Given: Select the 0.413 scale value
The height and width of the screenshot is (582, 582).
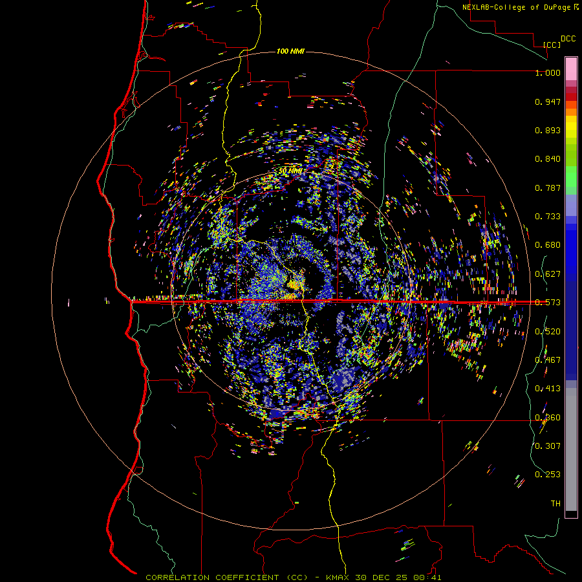Looking at the screenshot, I should pos(548,389).
